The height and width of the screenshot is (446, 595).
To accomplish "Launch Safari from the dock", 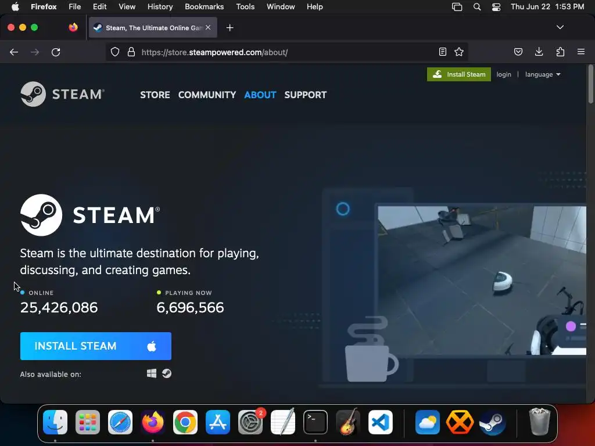I will 120,422.
